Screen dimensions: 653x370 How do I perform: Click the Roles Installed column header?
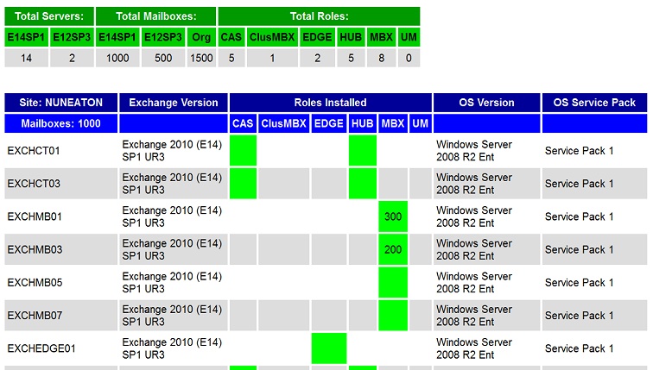pos(330,103)
